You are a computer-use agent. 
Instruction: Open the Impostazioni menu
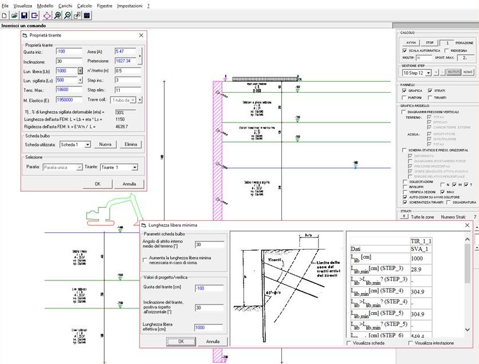click(129, 5)
